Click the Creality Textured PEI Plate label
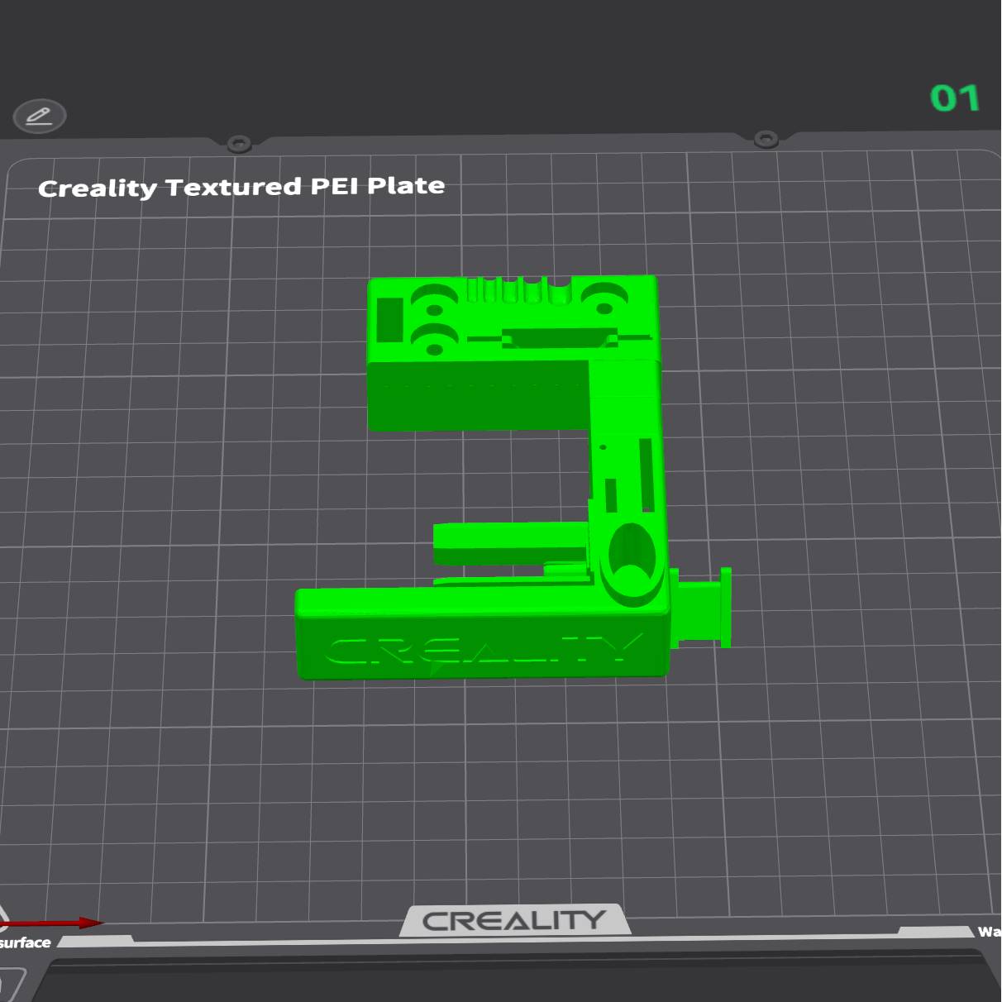Viewport: 1002px width, 1002px height. (241, 187)
